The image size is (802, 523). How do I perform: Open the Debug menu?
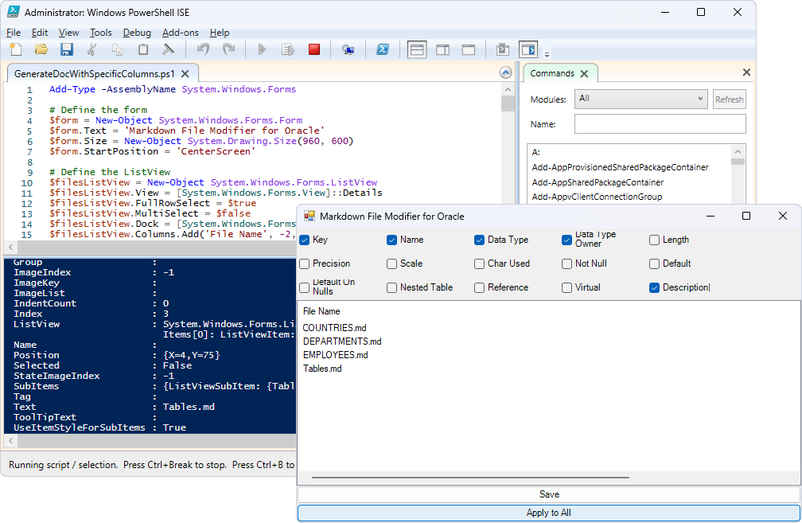pyautogui.click(x=137, y=33)
